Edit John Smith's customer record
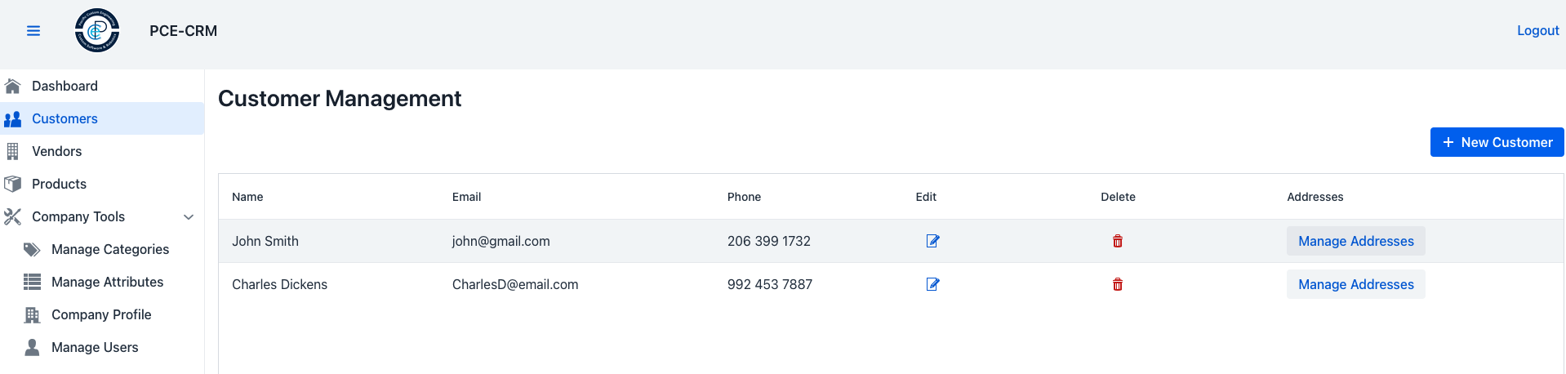Screen dimensions: 1566x374 pyautogui.click(x=932, y=241)
